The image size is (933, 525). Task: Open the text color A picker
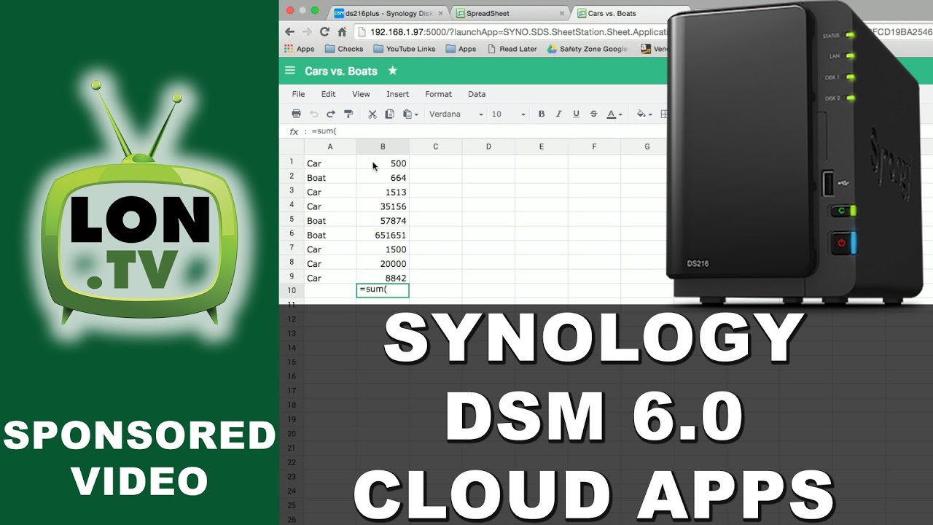[x=614, y=114]
